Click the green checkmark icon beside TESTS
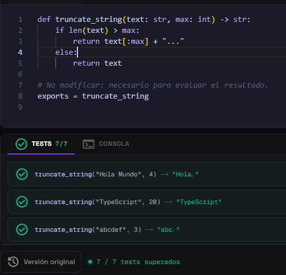The height and width of the screenshot is (275, 286). click(x=21, y=144)
